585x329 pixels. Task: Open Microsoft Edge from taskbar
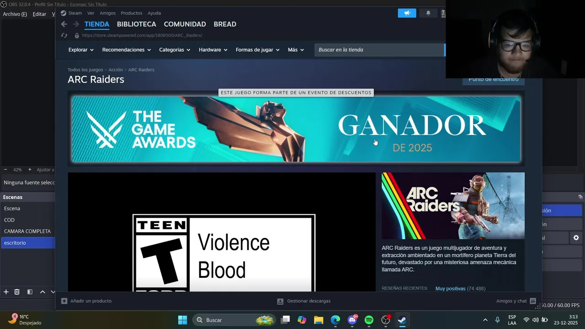pyautogui.click(x=335, y=320)
